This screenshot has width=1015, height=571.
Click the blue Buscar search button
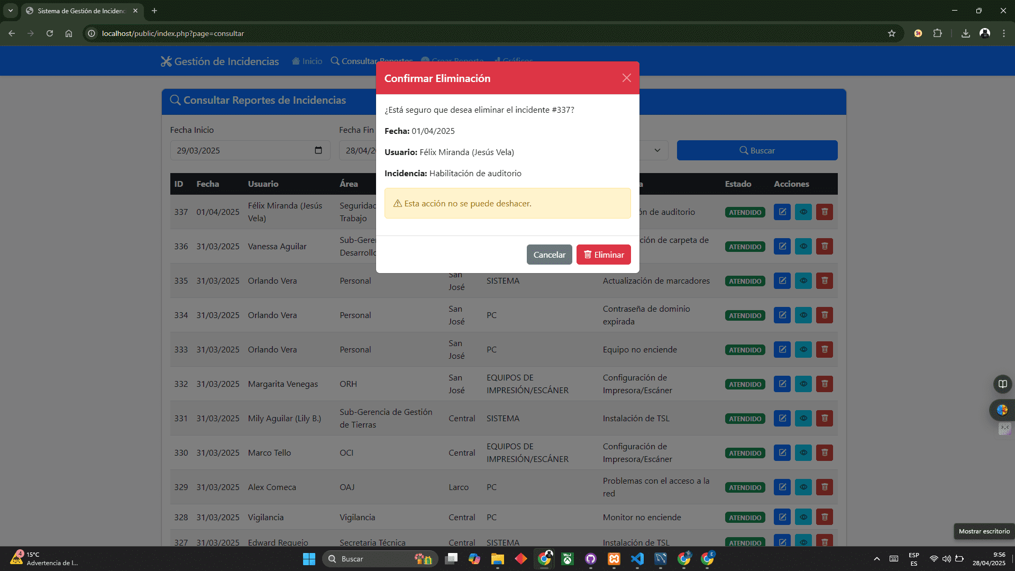(x=756, y=150)
